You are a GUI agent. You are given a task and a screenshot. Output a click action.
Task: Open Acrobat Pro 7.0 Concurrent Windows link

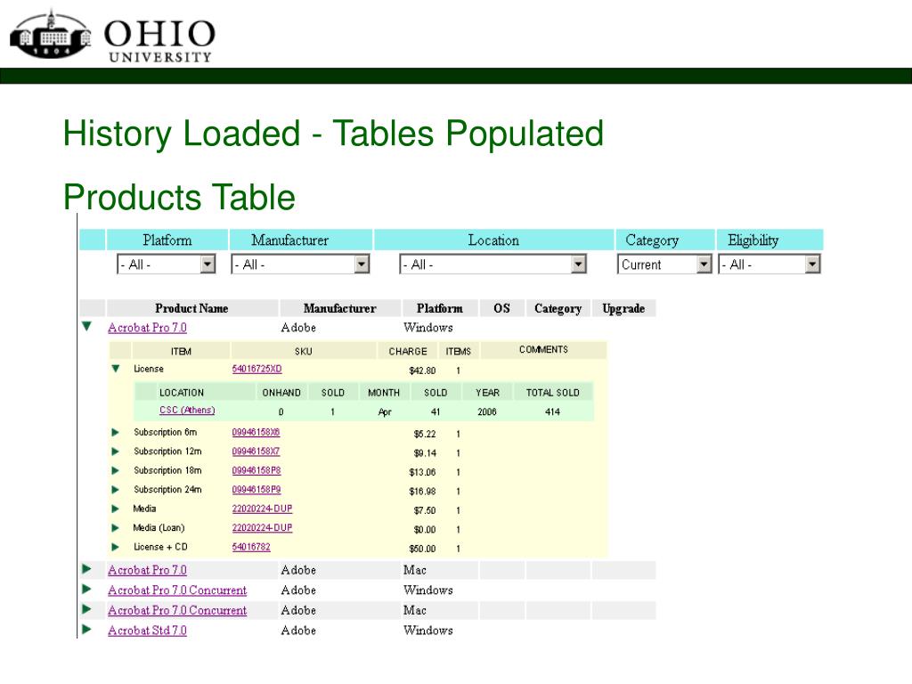[177, 590]
